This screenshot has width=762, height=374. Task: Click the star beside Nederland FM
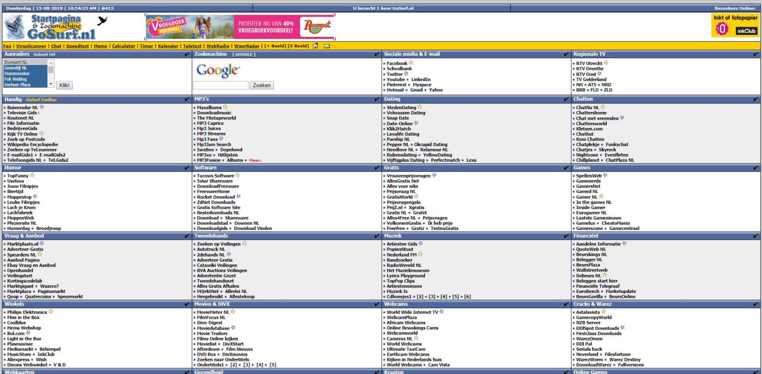click(420, 254)
